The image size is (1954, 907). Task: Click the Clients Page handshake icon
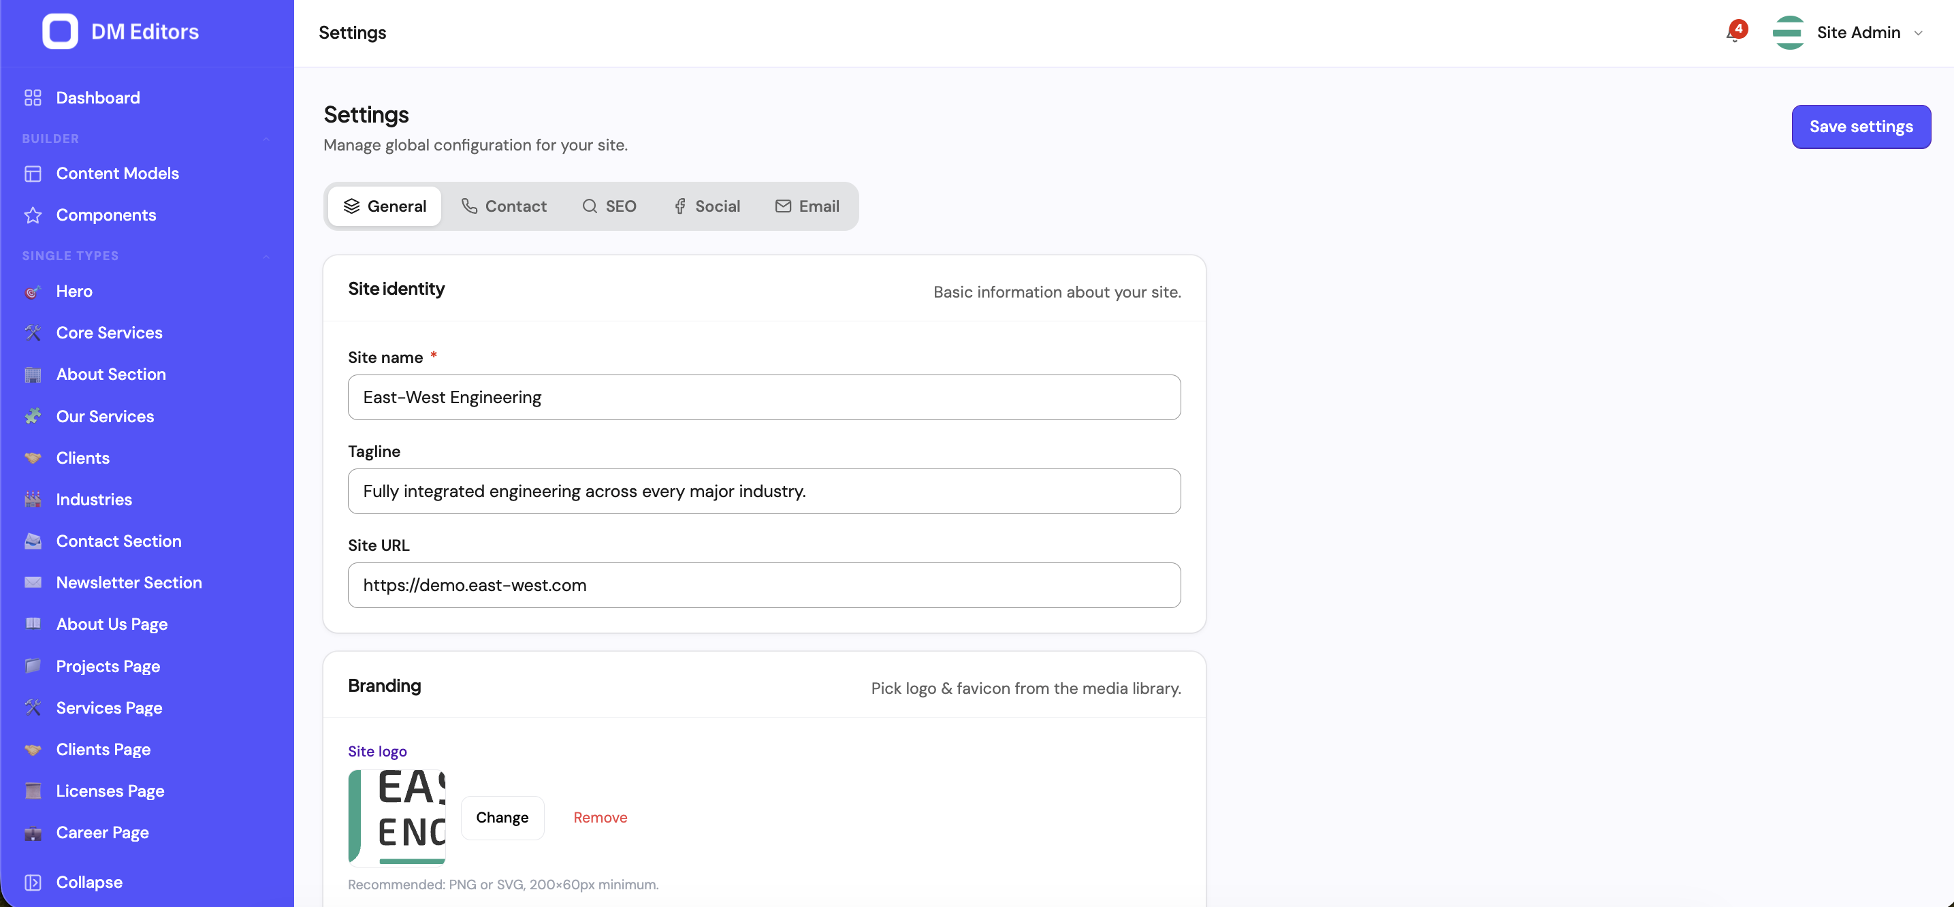click(x=33, y=749)
